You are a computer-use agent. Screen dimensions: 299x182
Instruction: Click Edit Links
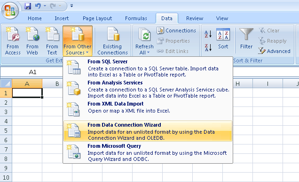tap(173, 51)
